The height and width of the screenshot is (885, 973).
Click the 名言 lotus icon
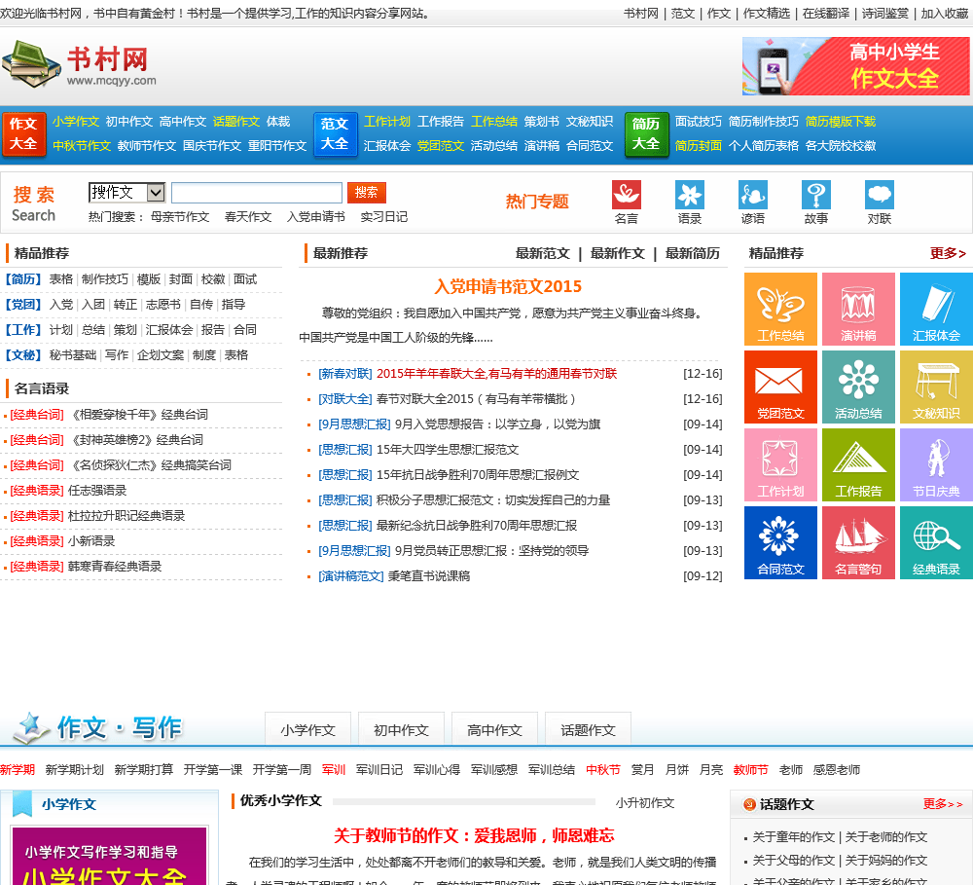coord(626,195)
